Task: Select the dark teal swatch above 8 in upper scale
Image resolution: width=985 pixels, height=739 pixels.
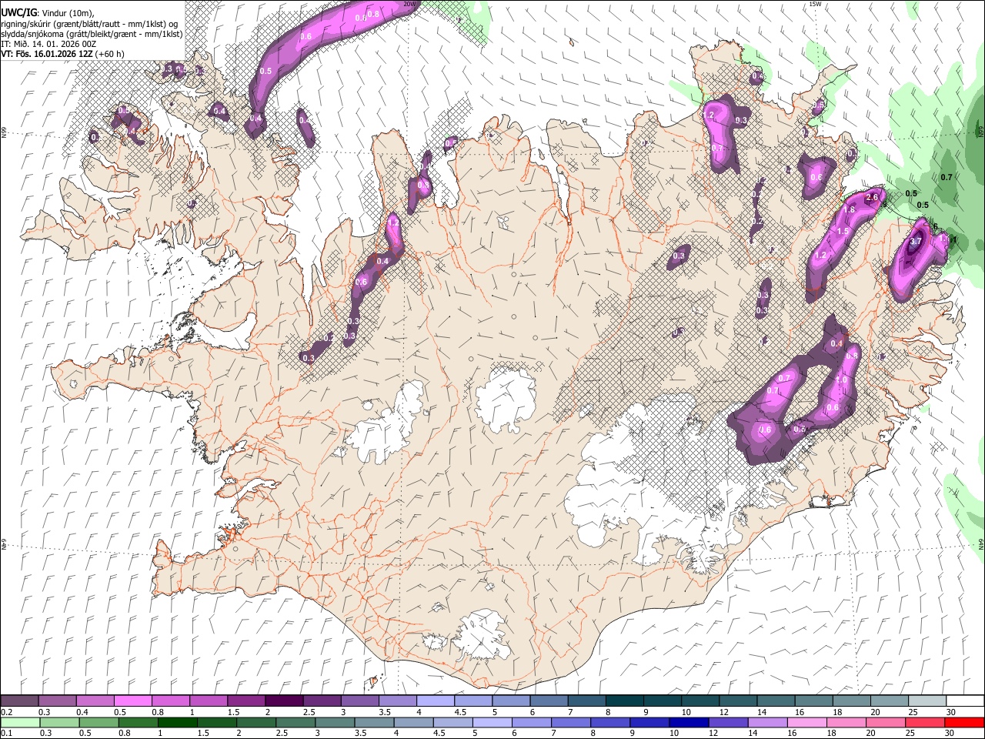Action: pyautogui.click(x=624, y=701)
